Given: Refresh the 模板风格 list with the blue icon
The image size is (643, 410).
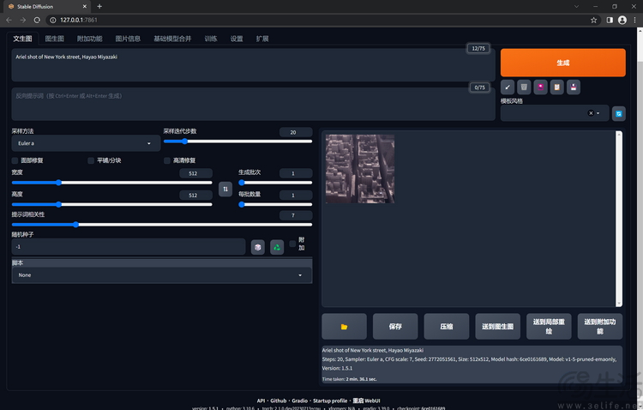Looking at the screenshot, I should pos(618,113).
